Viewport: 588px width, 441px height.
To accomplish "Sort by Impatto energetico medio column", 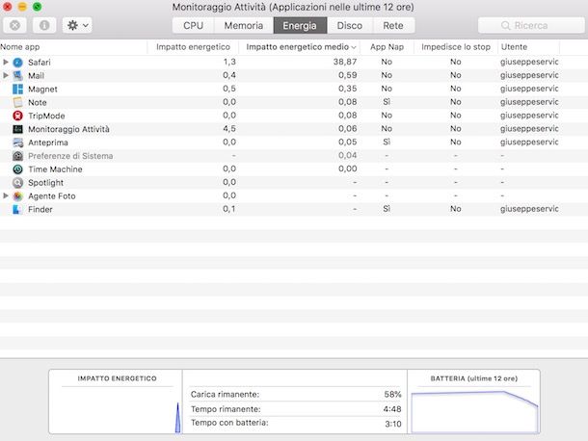I will point(299,47).
